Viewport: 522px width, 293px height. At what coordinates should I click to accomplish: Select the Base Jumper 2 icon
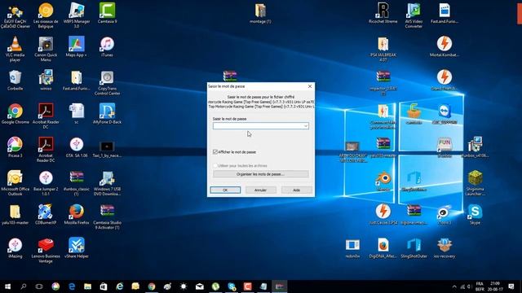click(x=46, y=182)
